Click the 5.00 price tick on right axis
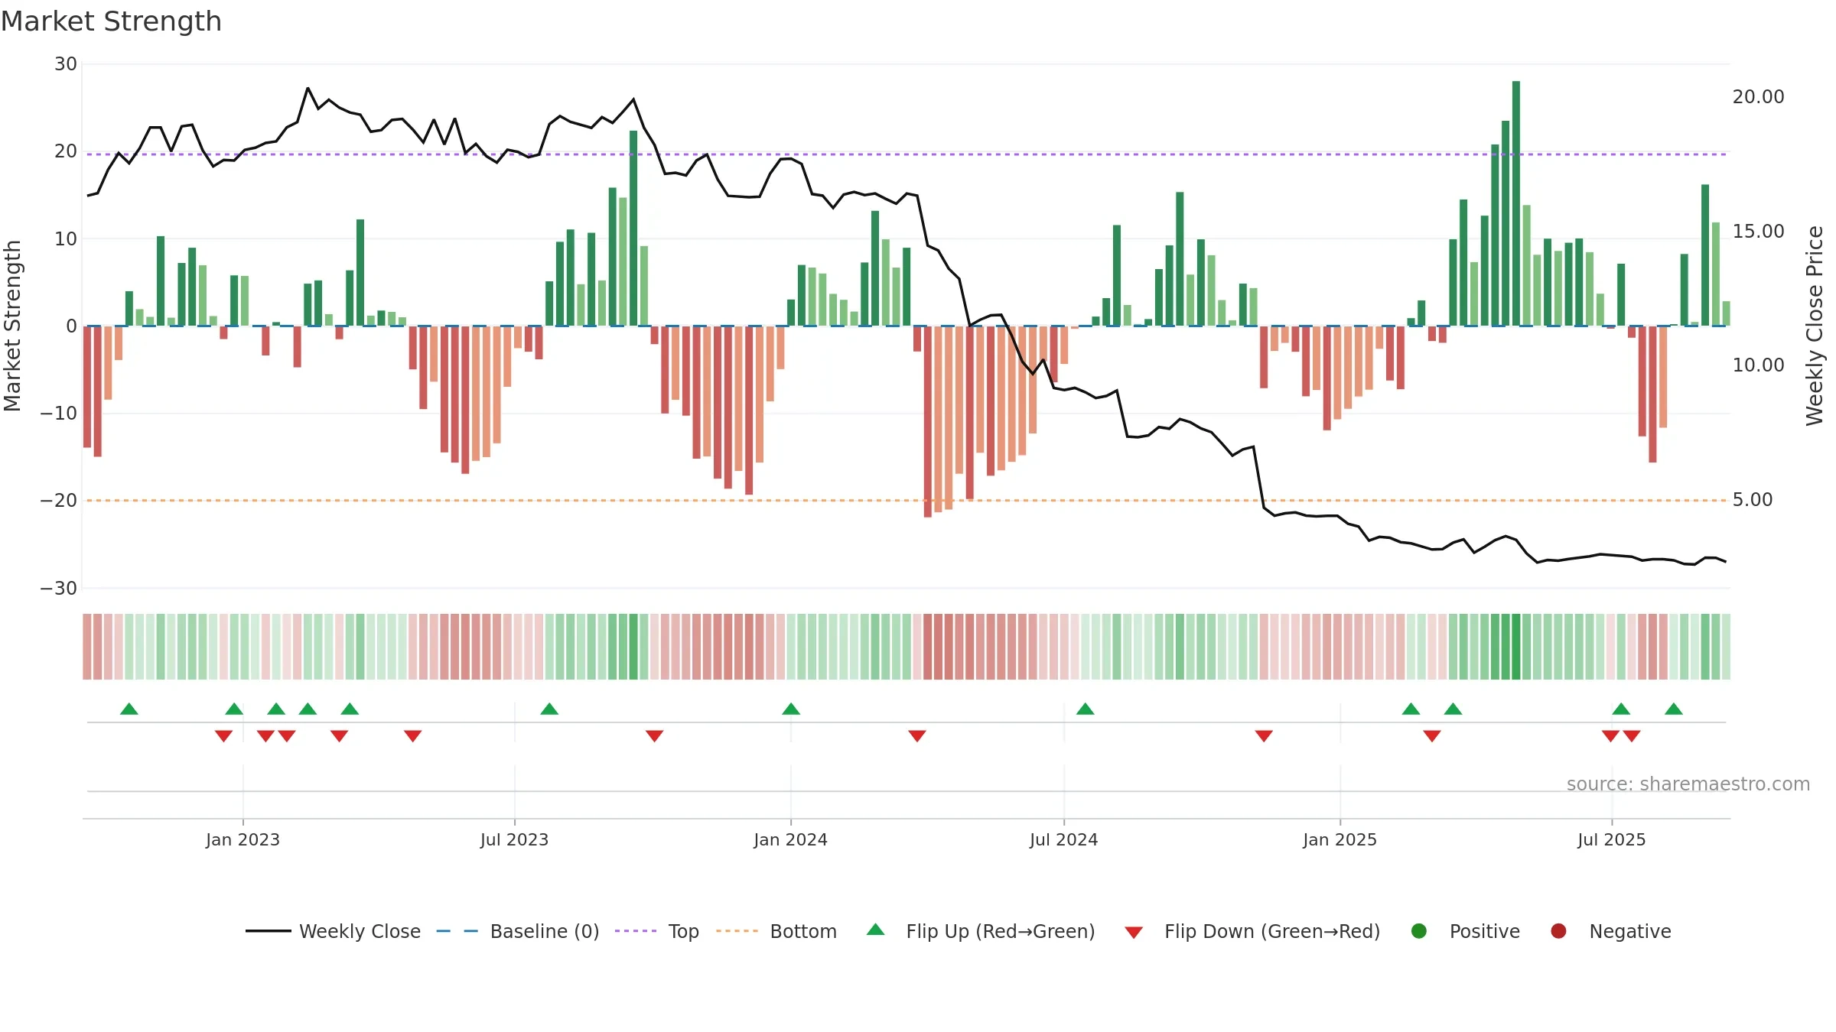The image size is (1836, 1032). [x=1753, y=500]
